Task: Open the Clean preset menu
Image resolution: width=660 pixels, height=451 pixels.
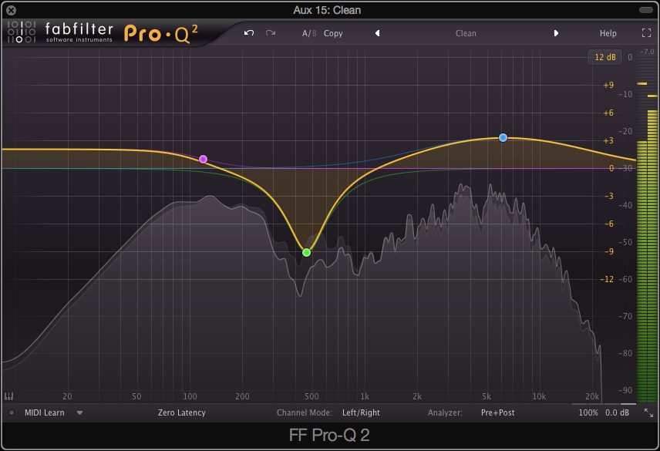Action: coord(466,33)
